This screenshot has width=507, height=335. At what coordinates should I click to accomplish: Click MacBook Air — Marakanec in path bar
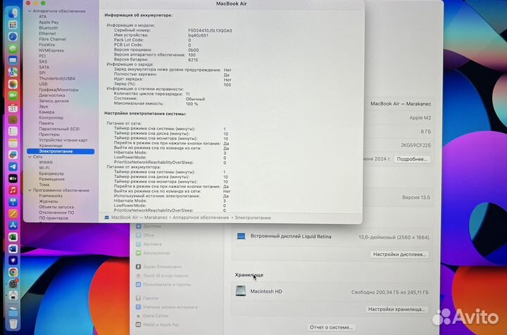[139, 217]
